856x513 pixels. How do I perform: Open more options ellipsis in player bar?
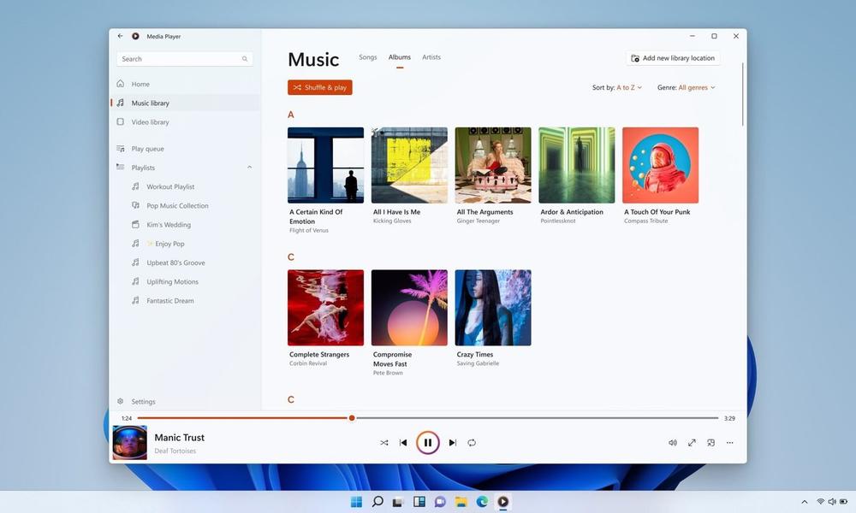(730, 443)
